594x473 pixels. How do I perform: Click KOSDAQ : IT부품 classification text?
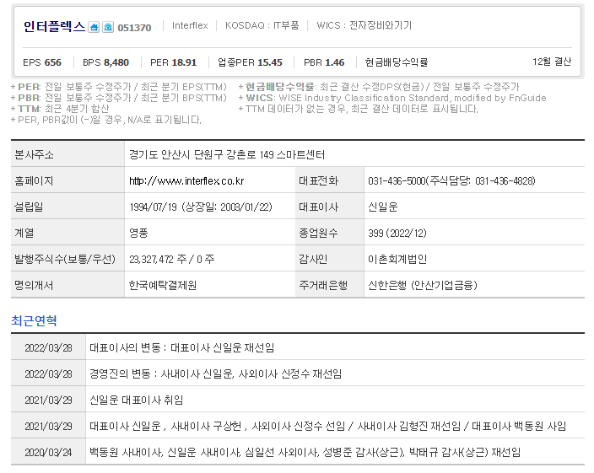(262, 25)
